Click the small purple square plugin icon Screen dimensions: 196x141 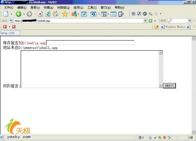click(x=133, y=14)
